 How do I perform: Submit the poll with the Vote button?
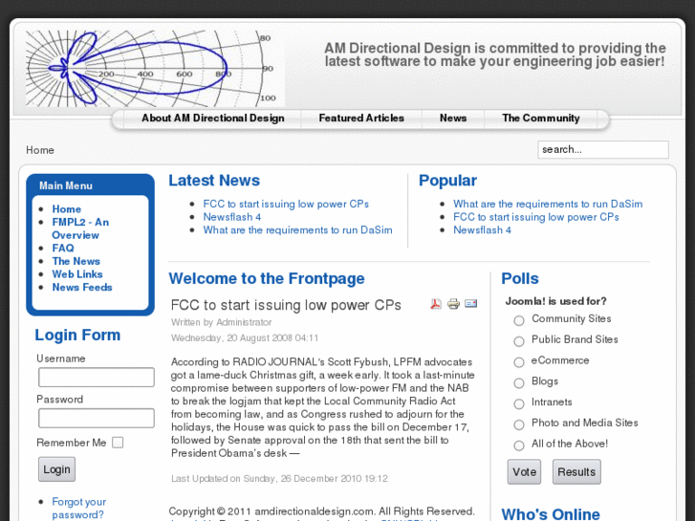[524, 472]
